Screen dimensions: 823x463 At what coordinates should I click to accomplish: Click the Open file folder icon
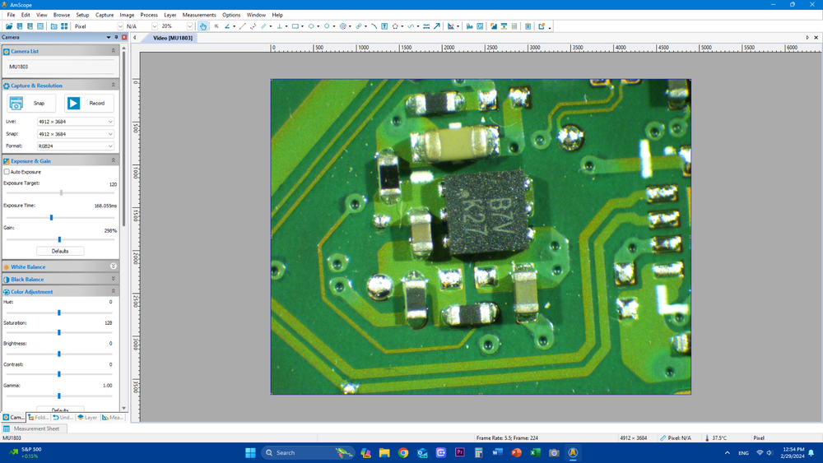pos(9,26)
